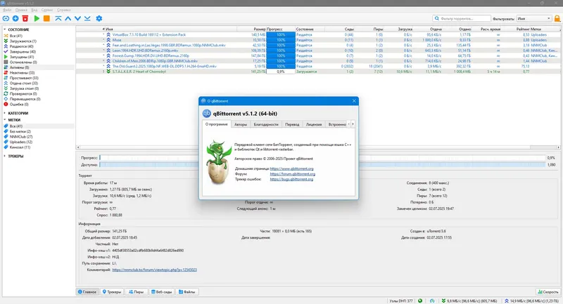Move torrent to top of queue icon

click(58, 18)
